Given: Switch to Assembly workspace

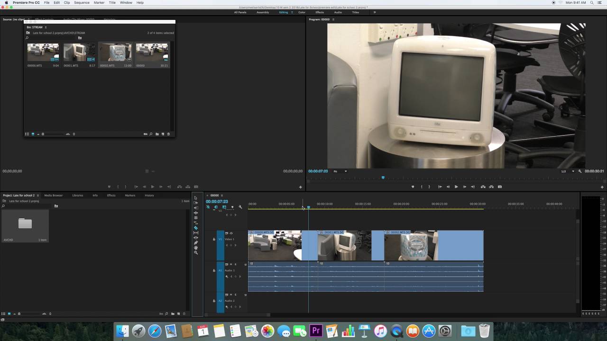Looking at the screenshot, I should [263, 12].
